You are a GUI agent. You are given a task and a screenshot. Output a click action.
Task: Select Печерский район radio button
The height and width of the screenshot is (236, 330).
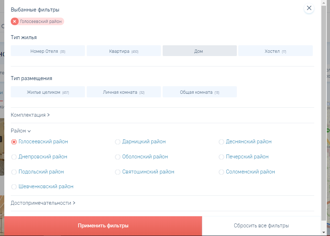[221, 157]
